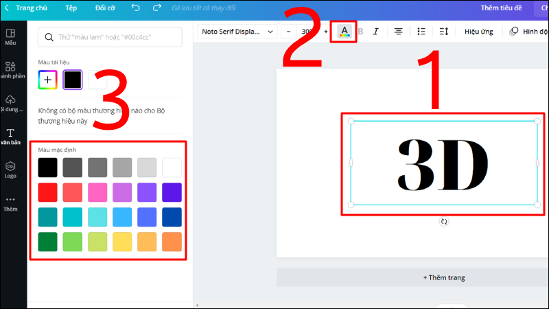The width and height of the screenshot is (549, 309).
Task: Click the bottom-left resize handle of text box
Action: pyautogui.click(x=351, y=205)
